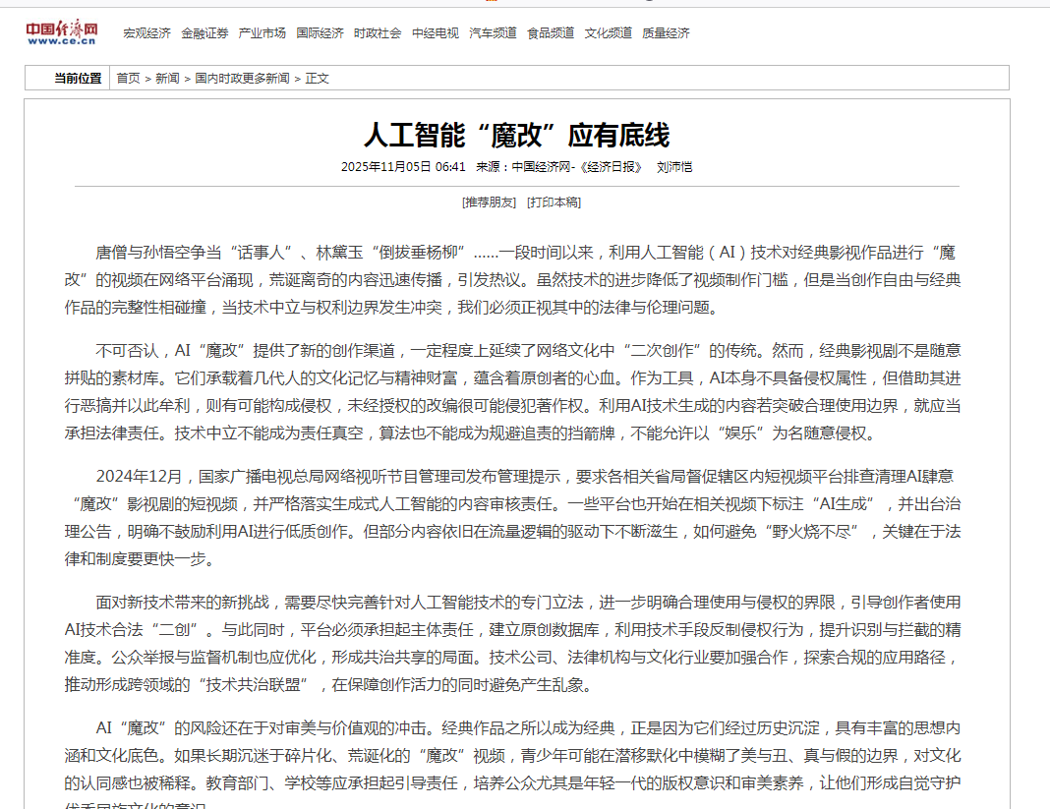Open the 宏观经济 channel
The width and height of the screenshot is (1050, 809).
(x=146, y=33)
